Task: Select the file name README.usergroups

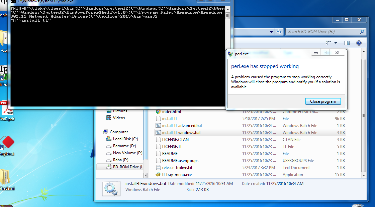Action: click(x=180, y=161)
